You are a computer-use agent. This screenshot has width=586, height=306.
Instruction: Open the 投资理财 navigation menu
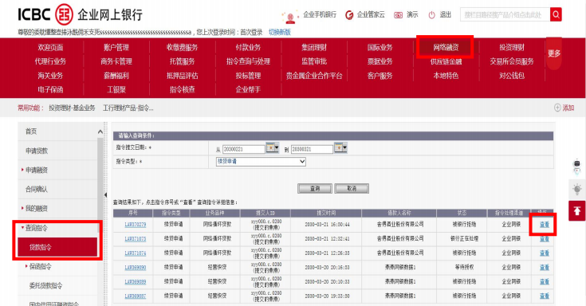tap(512, 48)
